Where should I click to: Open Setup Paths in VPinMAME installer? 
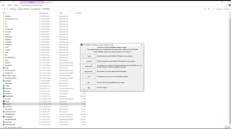click(89, 66)
